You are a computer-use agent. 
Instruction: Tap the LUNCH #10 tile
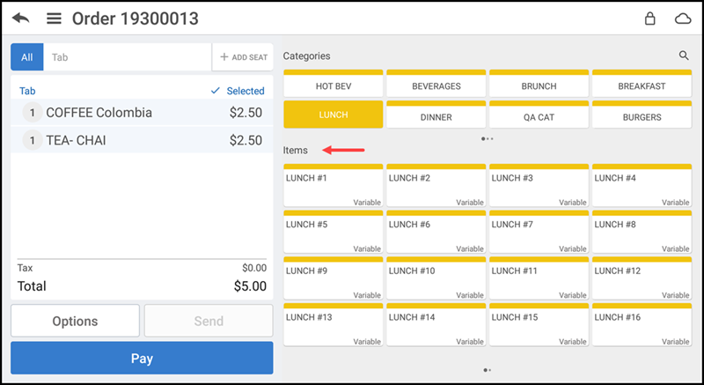436,278
